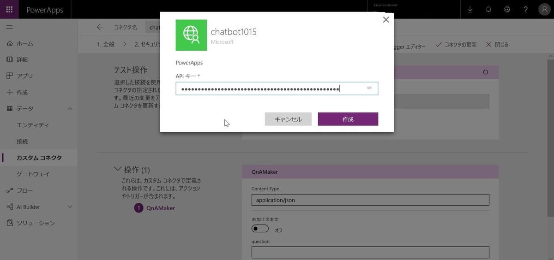Click the refresh icon in test panel
This screenshot has height=260, width=554.
[x=485, y=72]
